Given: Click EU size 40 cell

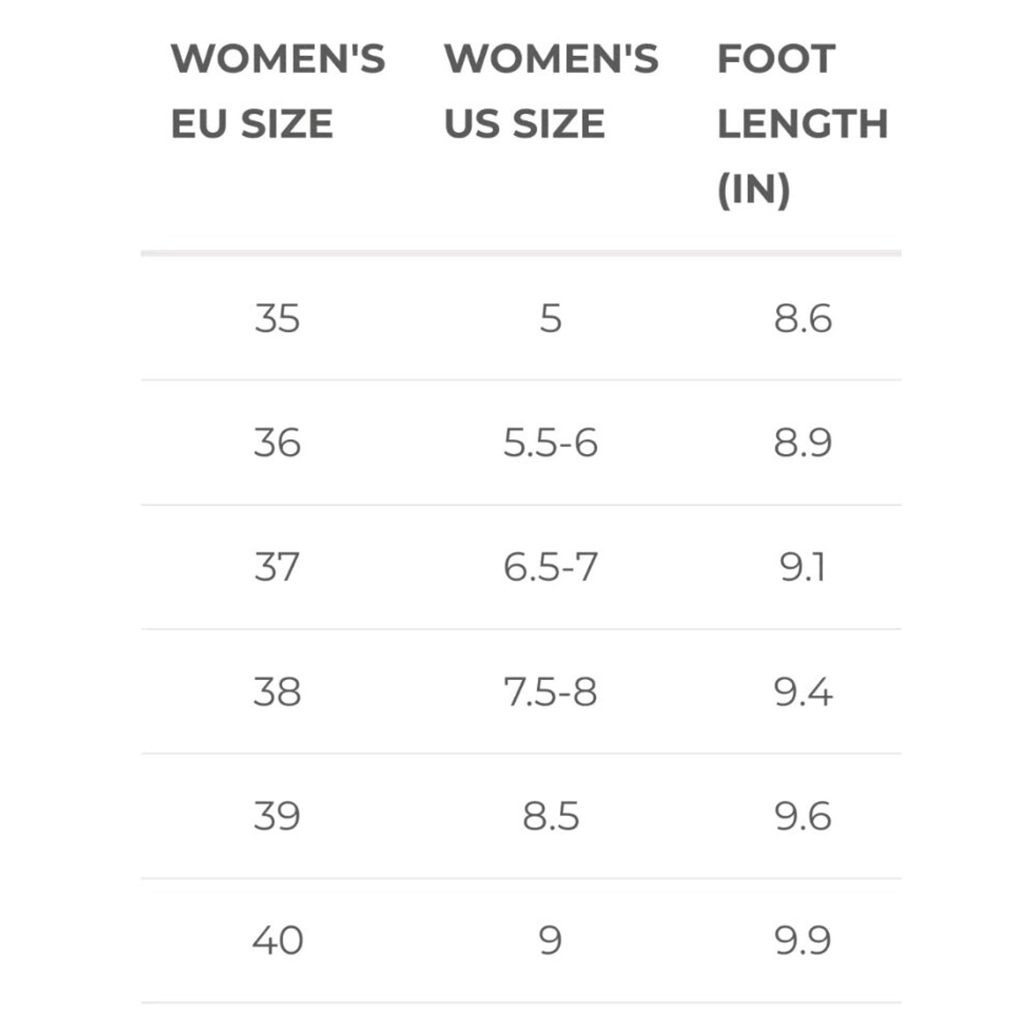Looking at the screenshot, I should [x=277, y=940].
